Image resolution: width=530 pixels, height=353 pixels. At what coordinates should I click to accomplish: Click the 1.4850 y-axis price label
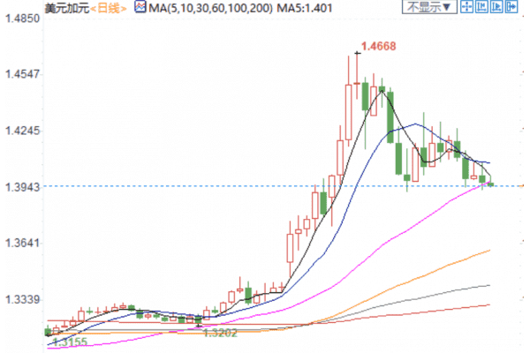pos(21,18)
